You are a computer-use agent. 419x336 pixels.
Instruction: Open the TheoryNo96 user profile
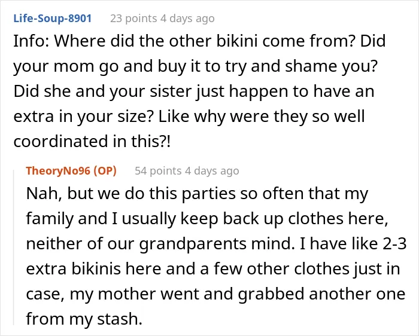coord(58,171)
